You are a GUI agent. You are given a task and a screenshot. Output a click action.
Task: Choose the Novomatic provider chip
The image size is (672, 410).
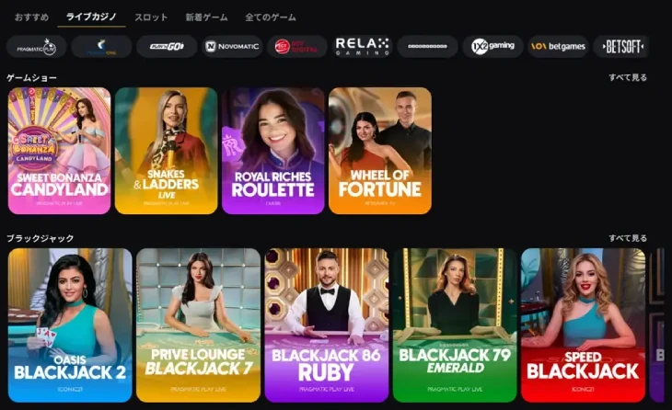click(232, 46)
